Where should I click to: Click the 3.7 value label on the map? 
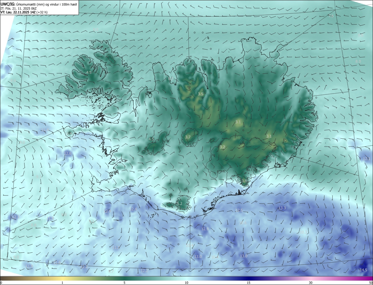tap(188, 137)
